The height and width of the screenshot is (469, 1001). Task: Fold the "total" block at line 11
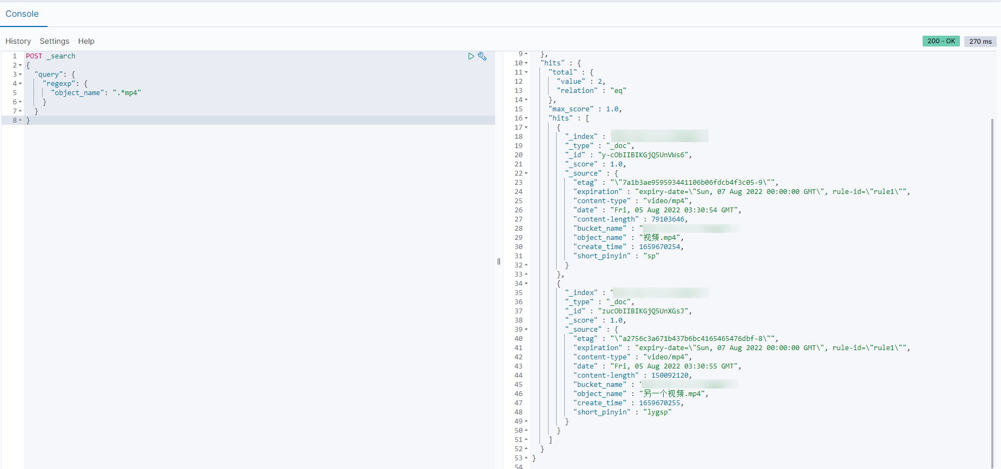(x=526, y=72)
